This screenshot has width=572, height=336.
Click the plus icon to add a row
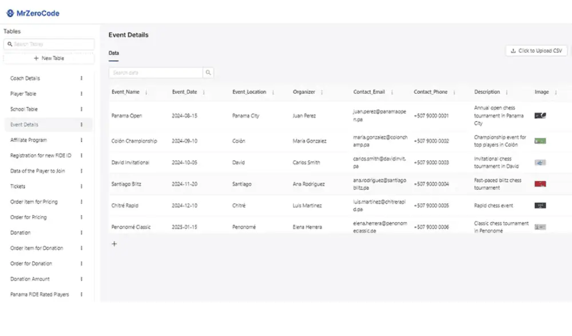pos(114,244)
